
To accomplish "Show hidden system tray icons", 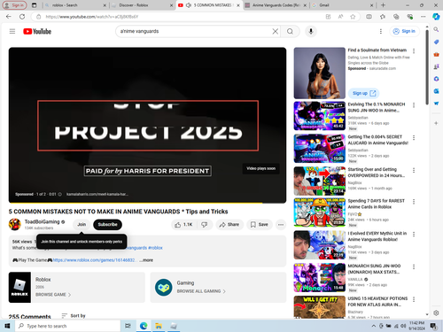I will coord(374,326).
